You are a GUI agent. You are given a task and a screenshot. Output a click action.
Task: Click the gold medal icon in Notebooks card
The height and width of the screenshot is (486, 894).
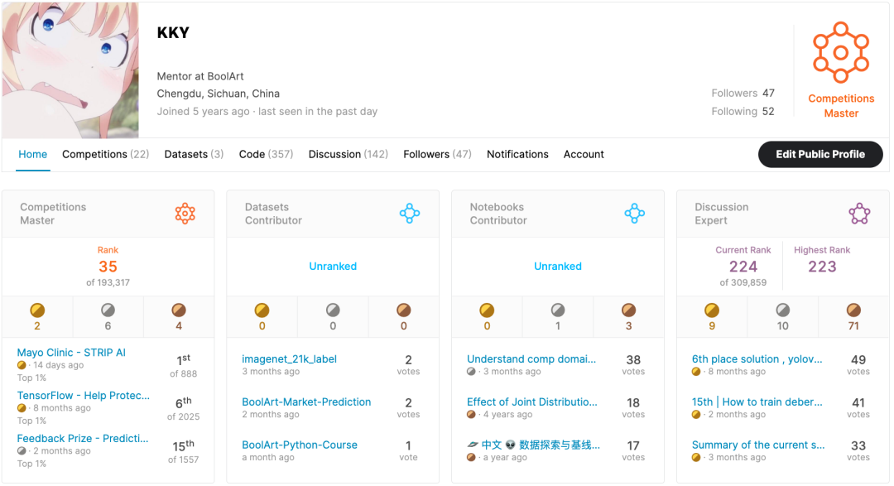click(487, 310)
